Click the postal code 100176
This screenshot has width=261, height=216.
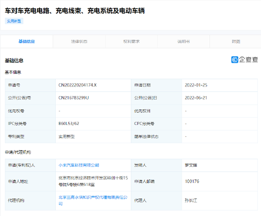pos(192,182)
